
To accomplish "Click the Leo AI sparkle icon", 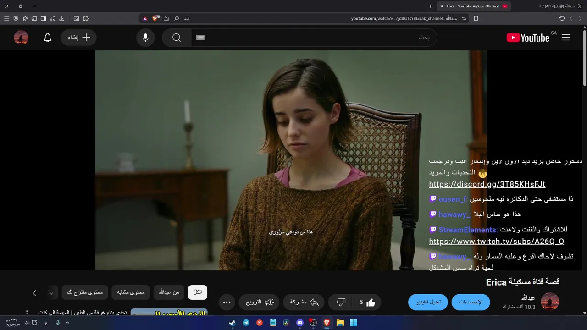I will pyautogui.click(x=25, y=18).
